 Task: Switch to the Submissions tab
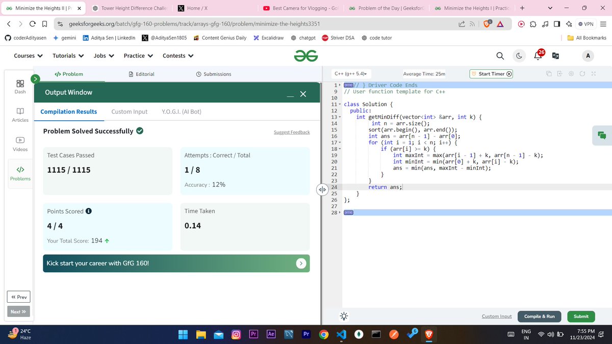[214, 74]
